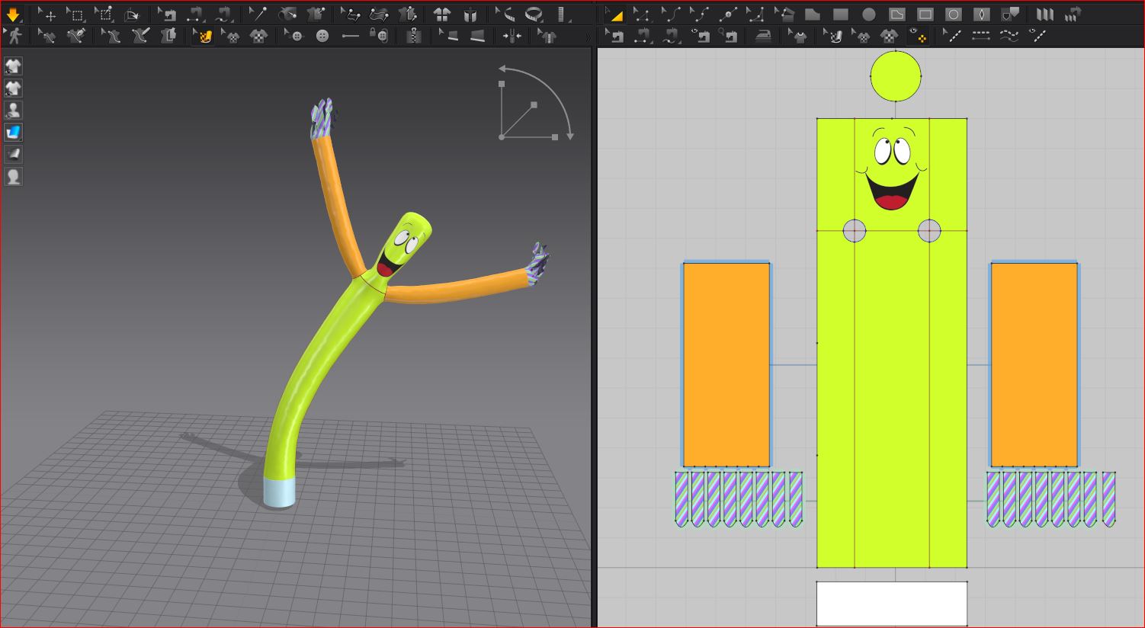
Task: Open the top garment display options in sidebar
Action: (13, 66)
